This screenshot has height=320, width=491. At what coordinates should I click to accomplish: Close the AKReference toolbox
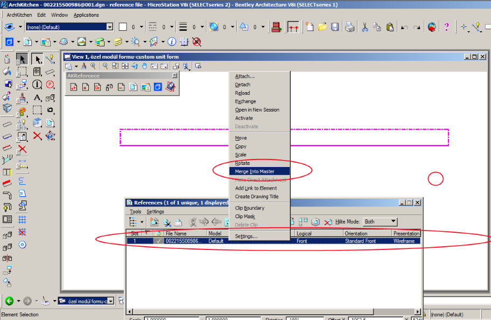coord(174,76)
